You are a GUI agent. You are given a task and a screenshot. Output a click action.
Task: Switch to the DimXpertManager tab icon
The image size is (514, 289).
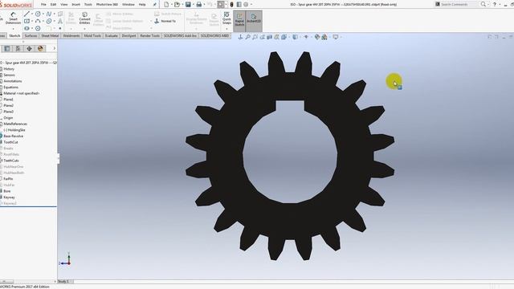[29, 48]
